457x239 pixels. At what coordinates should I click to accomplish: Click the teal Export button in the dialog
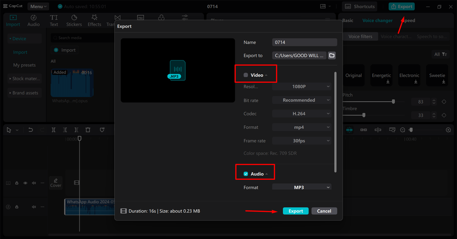click(296, 211)
